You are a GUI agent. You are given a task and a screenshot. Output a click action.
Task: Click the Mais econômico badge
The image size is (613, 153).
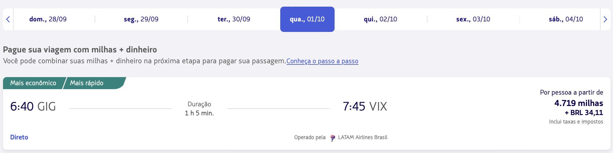click(33, 83)
